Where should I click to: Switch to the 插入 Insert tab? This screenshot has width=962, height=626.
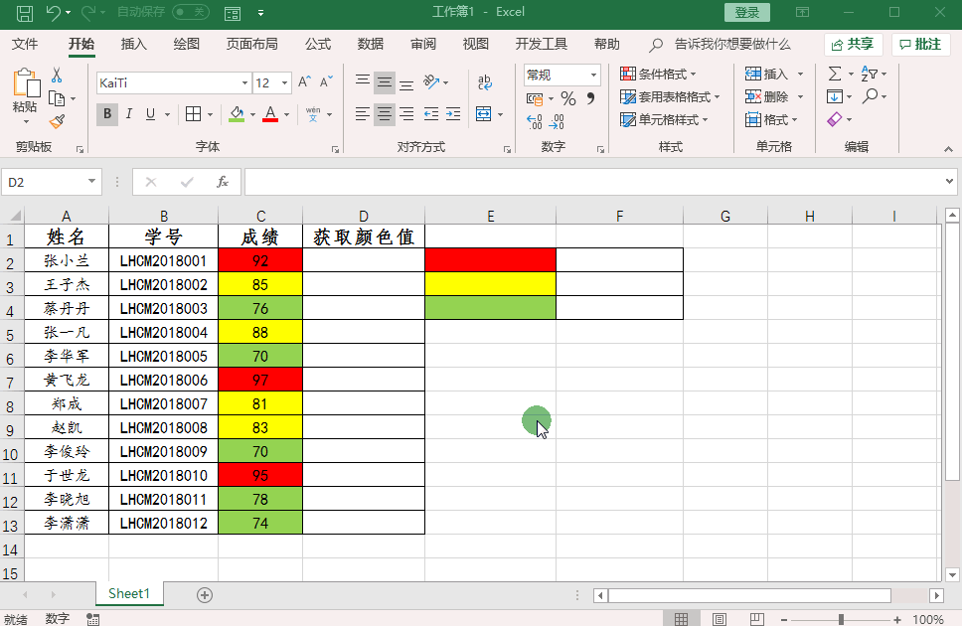coord(134,44)
